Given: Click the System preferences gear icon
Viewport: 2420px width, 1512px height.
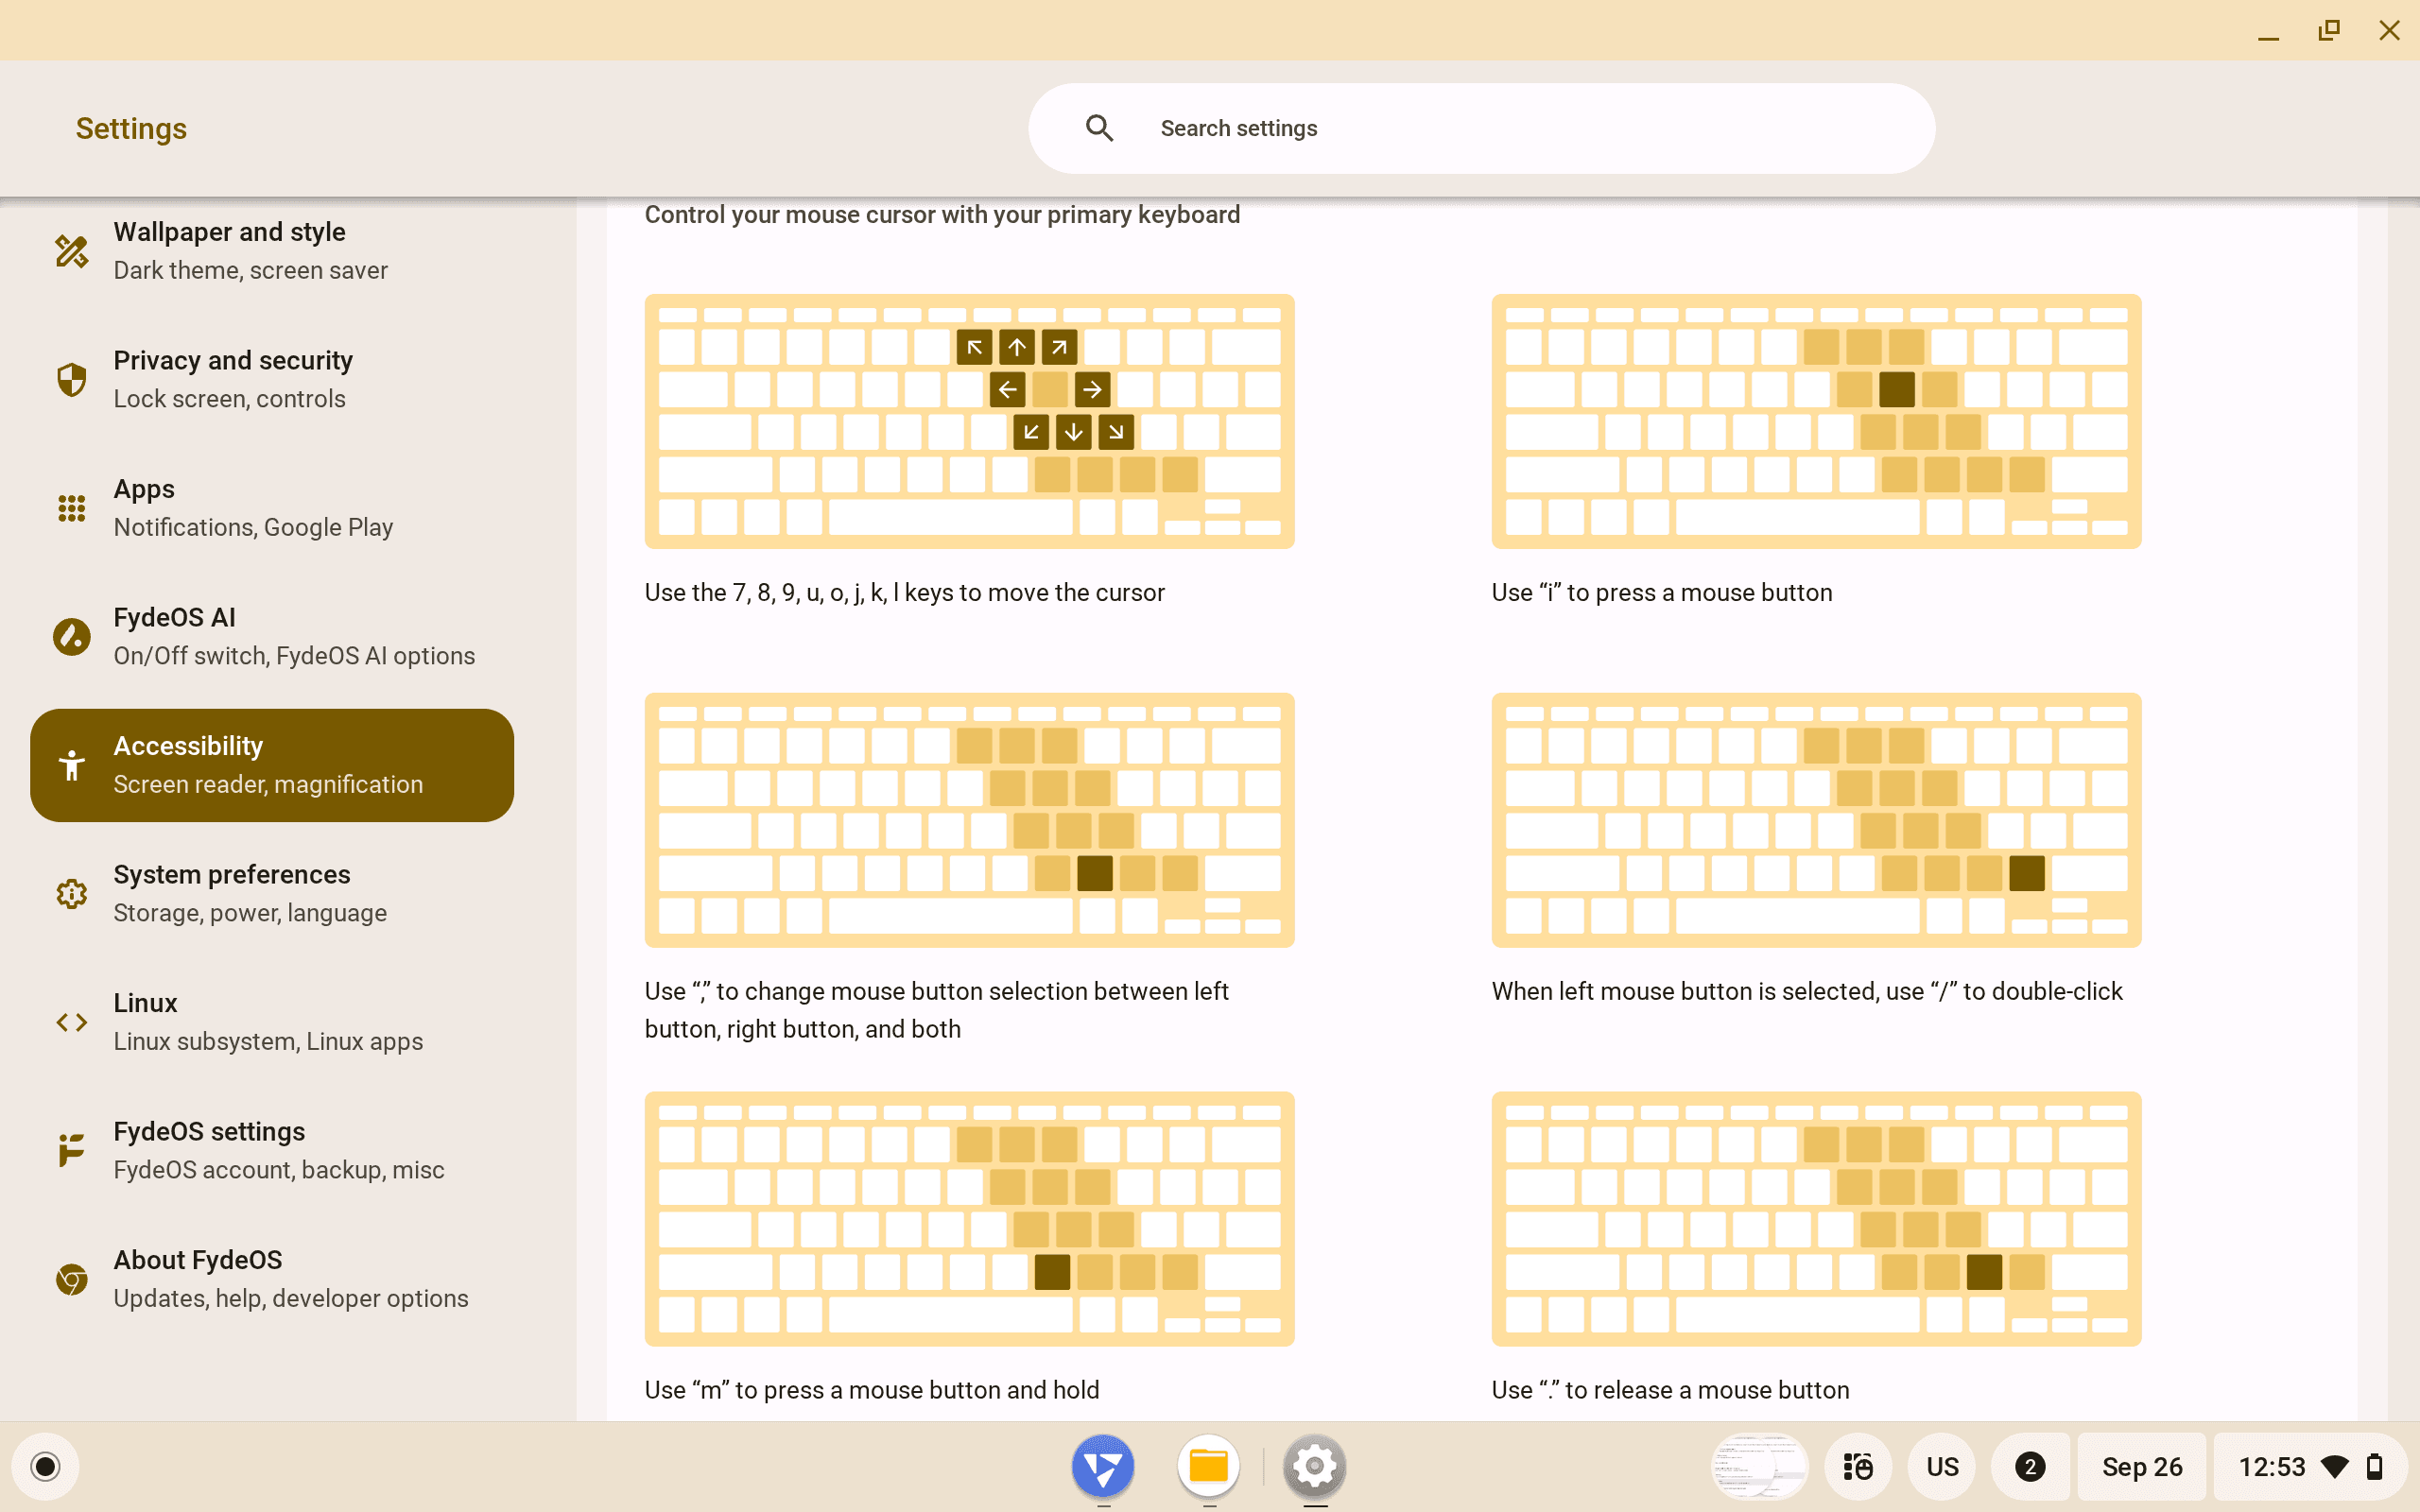Looking at the screenshot, I should point(71,894).
